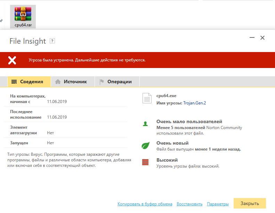
Task: Click the Восстановить link
Action: (x=189, y=204)
